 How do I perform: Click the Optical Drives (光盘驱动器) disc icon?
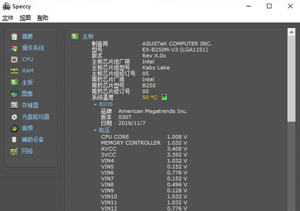14,117
